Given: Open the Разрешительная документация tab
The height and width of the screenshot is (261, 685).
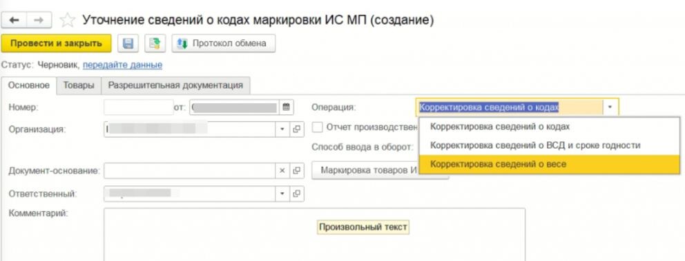Looking at the screenshot, I should pos(175,85).
